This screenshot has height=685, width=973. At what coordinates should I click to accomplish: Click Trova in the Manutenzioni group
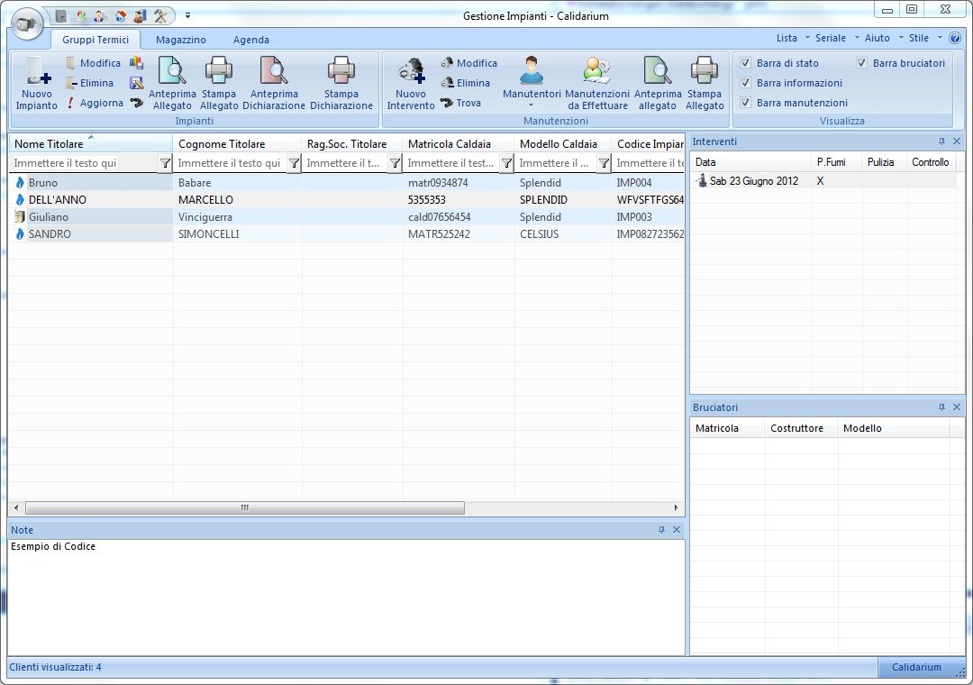pos(461,103)
